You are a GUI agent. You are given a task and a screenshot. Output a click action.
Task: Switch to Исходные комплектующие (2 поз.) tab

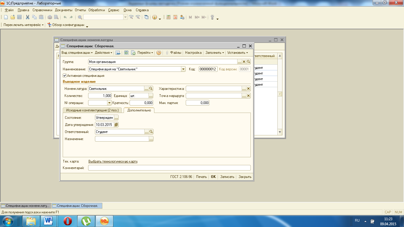pyautogui.click(x=92, y=110)
